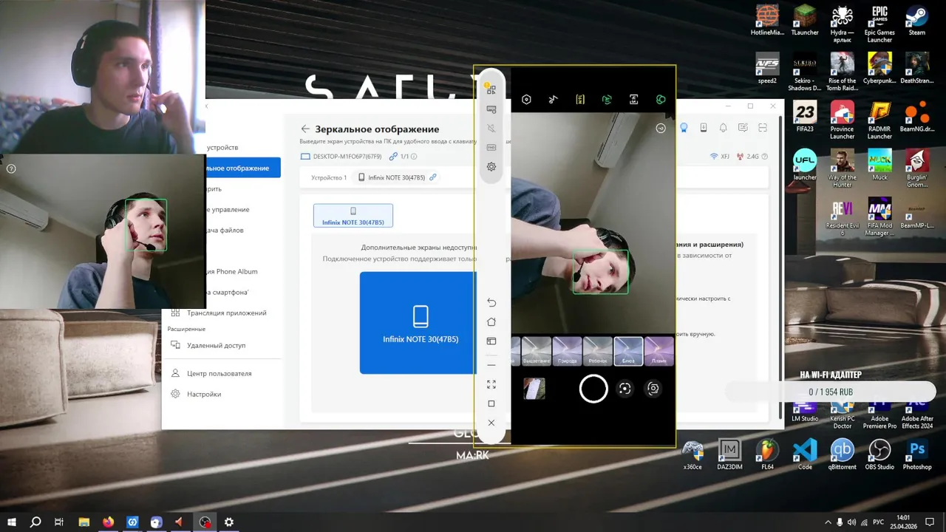Open the feedback edit icon in the header
The image size is (946, 532).
(743, 128)
